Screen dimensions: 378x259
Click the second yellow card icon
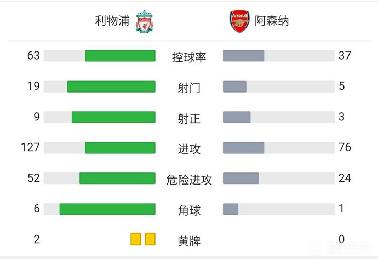pyautogui.click(x=150, y=239)
